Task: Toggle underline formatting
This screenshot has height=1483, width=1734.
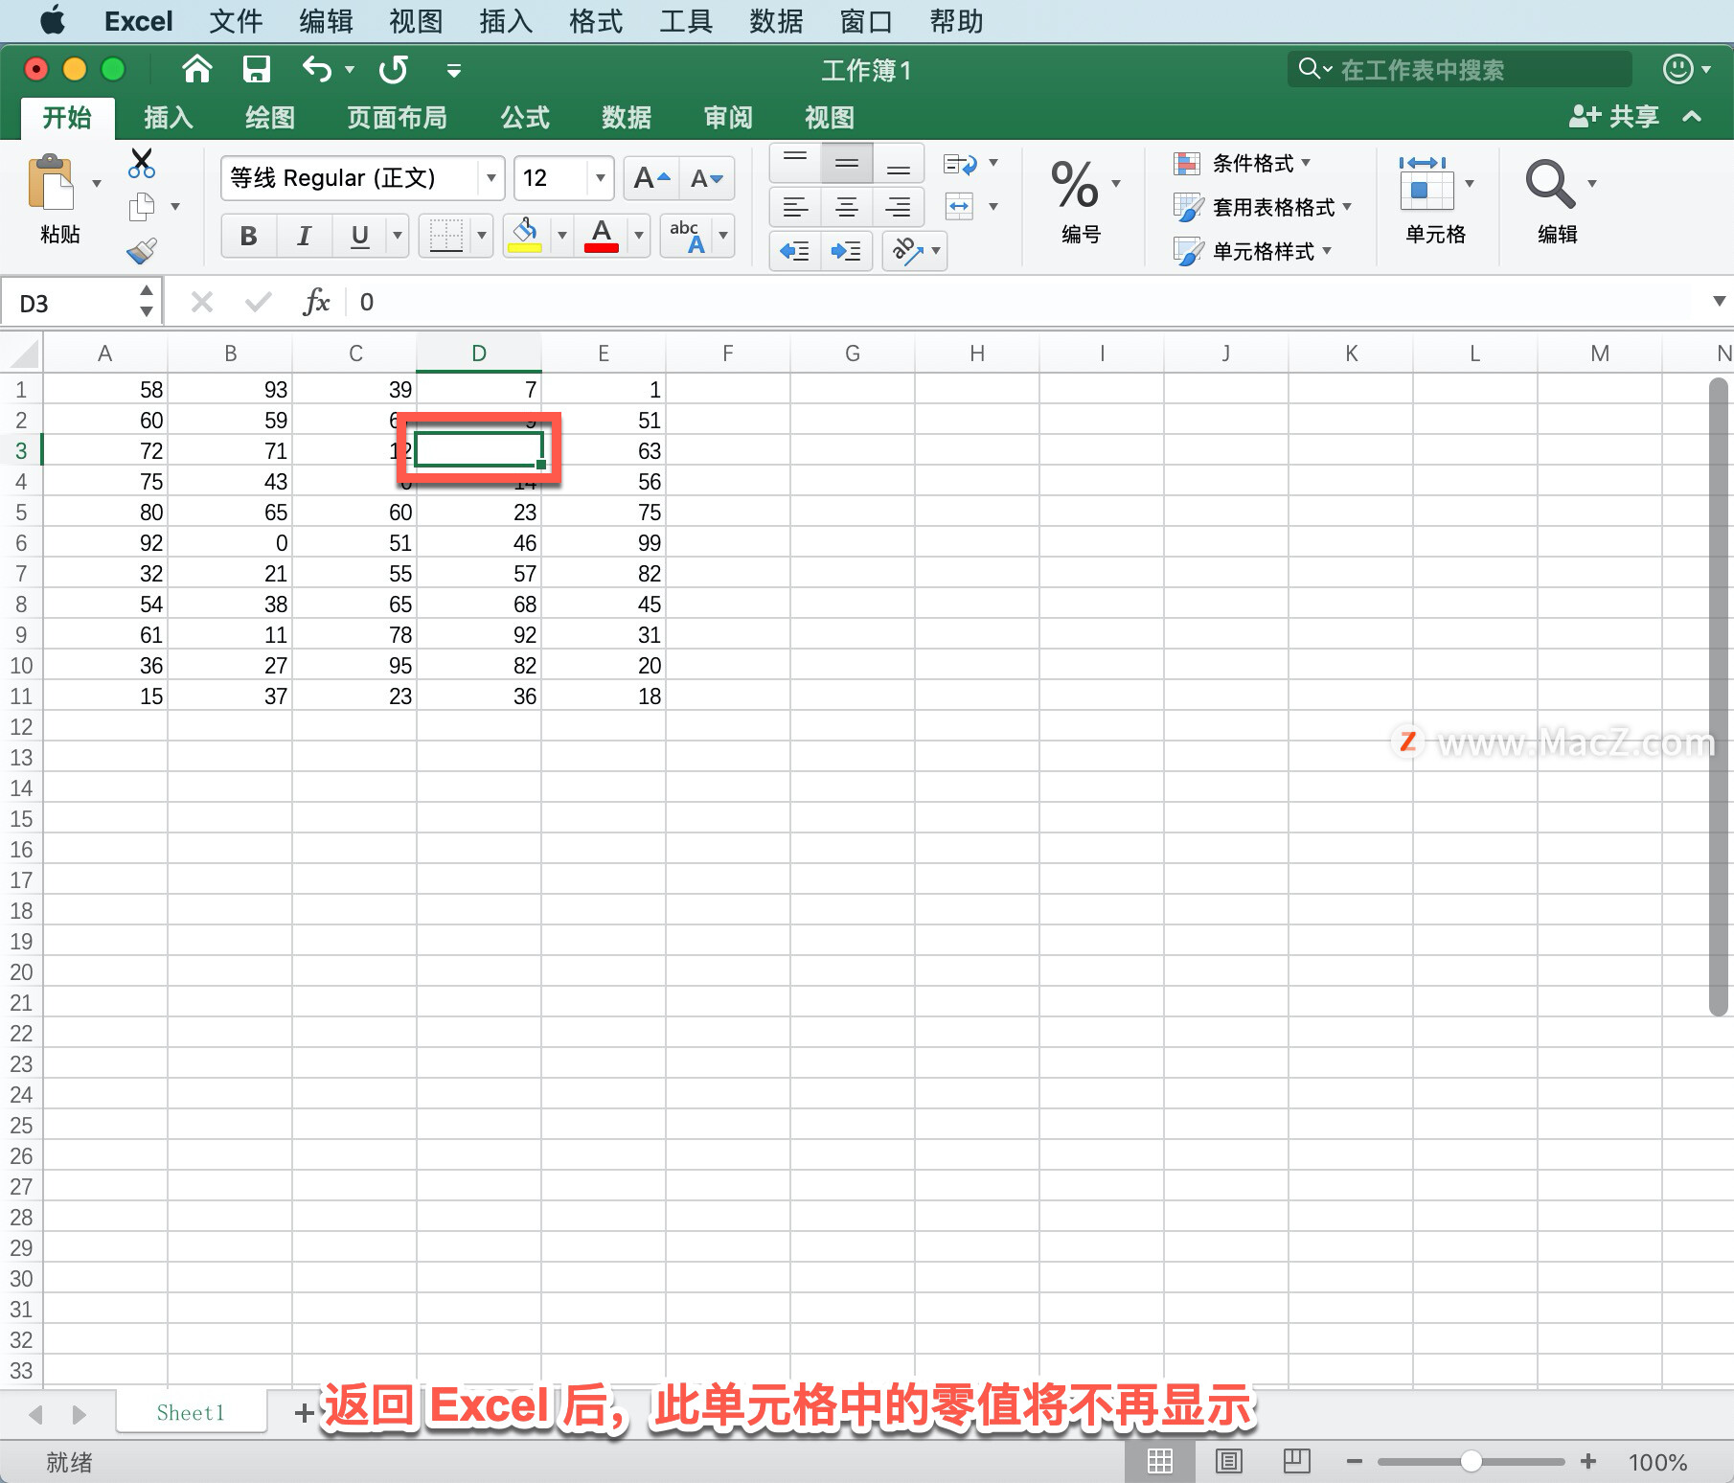Action: pos(359,236)
